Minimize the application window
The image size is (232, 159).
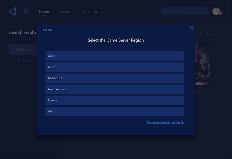[x=221, y=4]
